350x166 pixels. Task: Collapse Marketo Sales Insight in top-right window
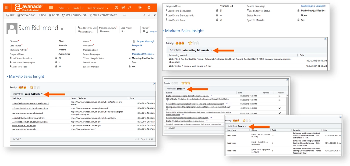[164, 31]
